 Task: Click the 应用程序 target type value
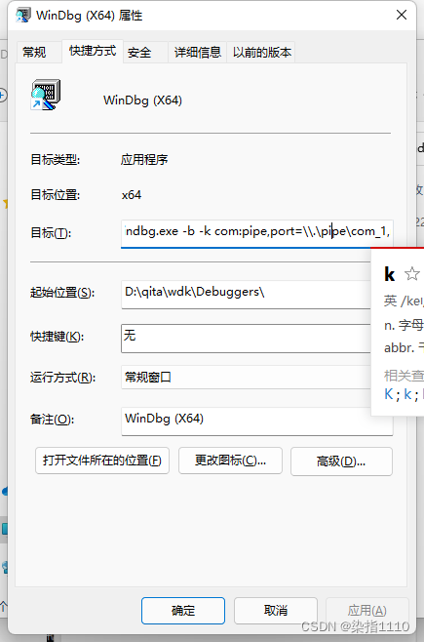144,159
